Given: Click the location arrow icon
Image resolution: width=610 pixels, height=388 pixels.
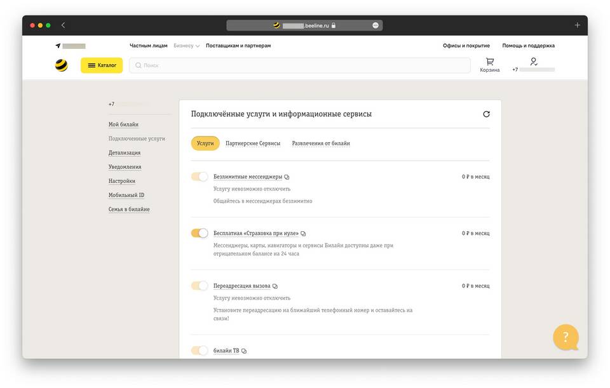Looking at the screenshot, I should click(58, 46).
